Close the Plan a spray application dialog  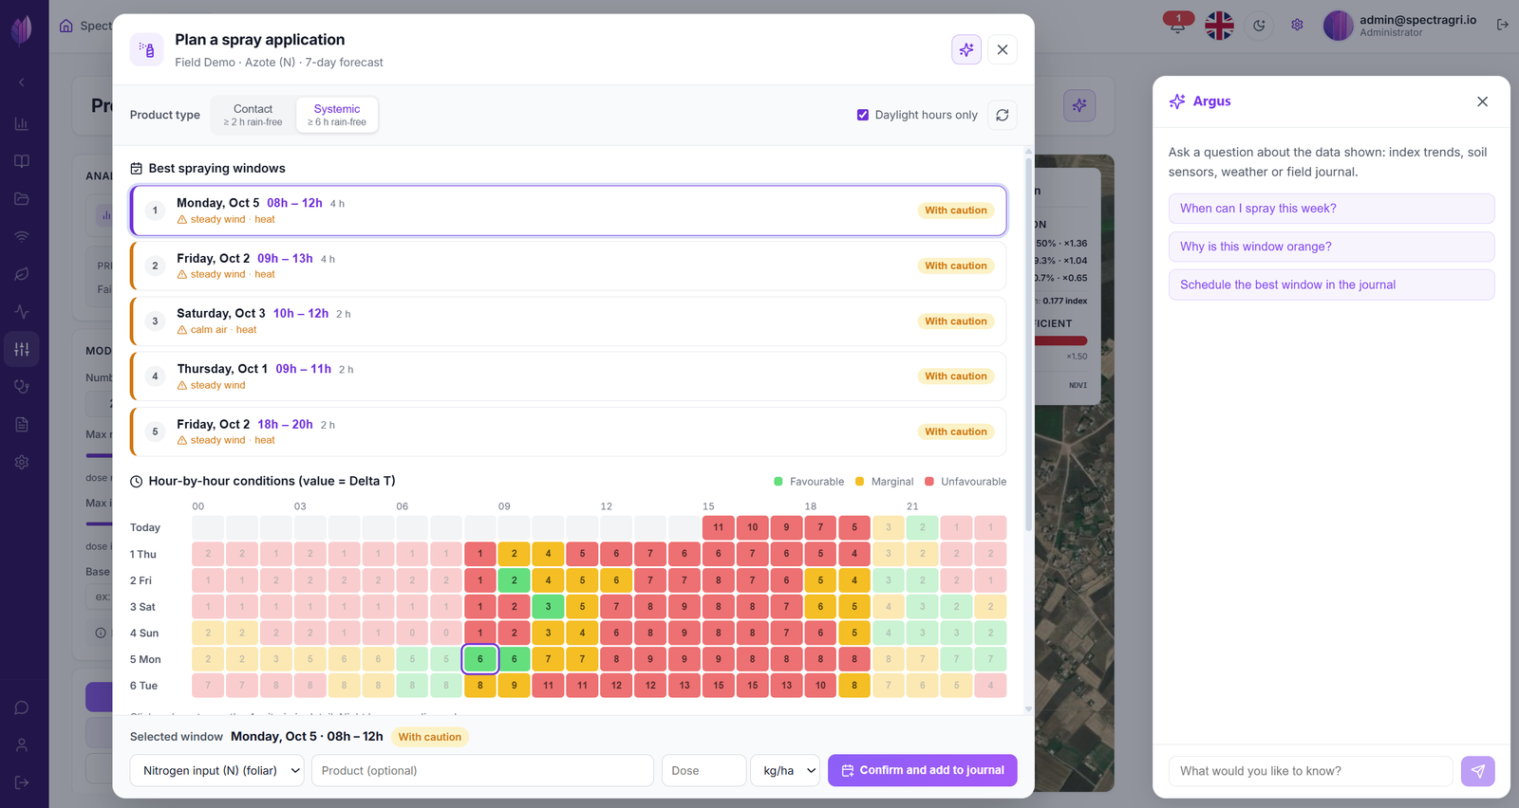pyautogui.click(x=1003, y=49)
